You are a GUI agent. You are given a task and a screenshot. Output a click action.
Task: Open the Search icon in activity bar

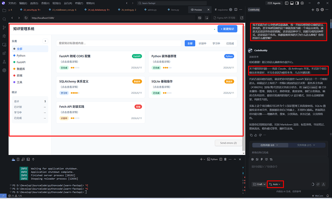4,19
